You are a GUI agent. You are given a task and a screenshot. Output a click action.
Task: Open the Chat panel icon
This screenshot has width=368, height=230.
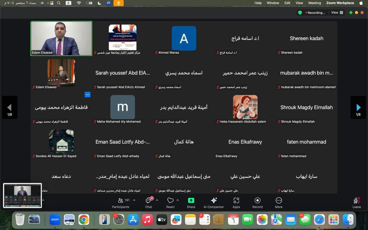coord(148,200)
